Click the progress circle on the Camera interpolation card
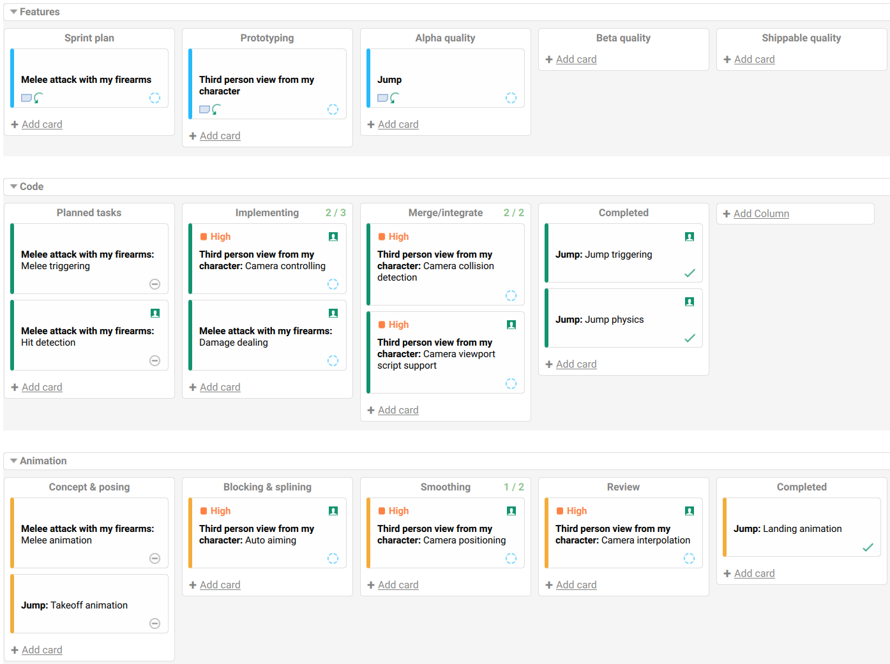 [689, 559]
